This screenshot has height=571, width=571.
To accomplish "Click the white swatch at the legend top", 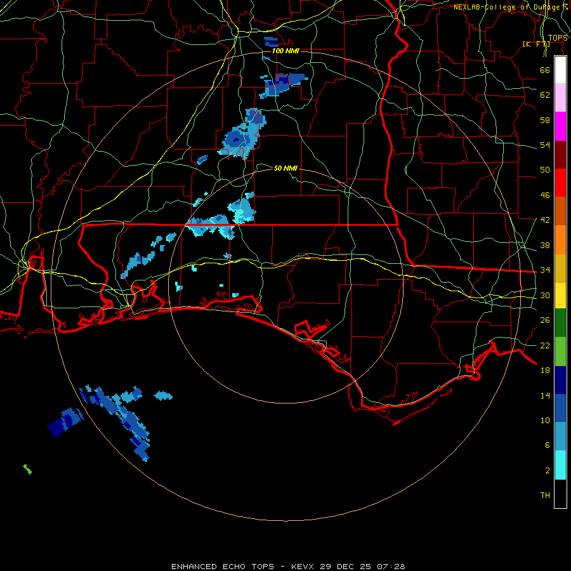I will pos(560,70).
